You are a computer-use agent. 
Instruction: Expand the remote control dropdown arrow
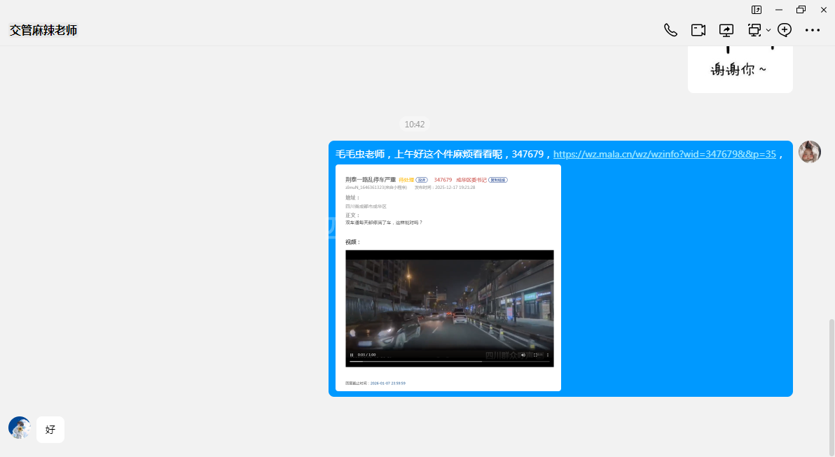point(768,30)
